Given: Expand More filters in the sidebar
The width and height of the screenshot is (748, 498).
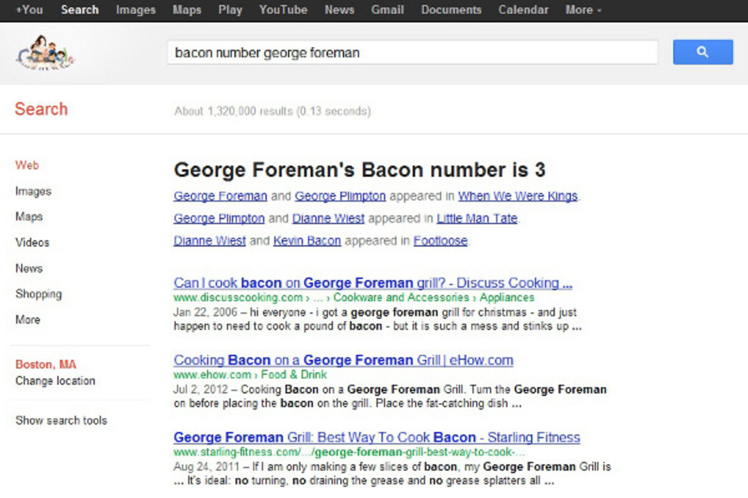Looking at the screenshot, I should click(27, 319).
